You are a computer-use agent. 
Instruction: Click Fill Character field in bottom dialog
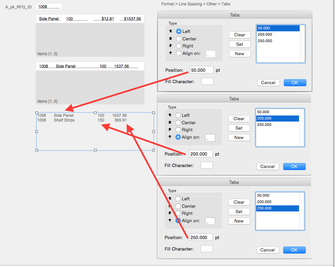tap(207, 248)
